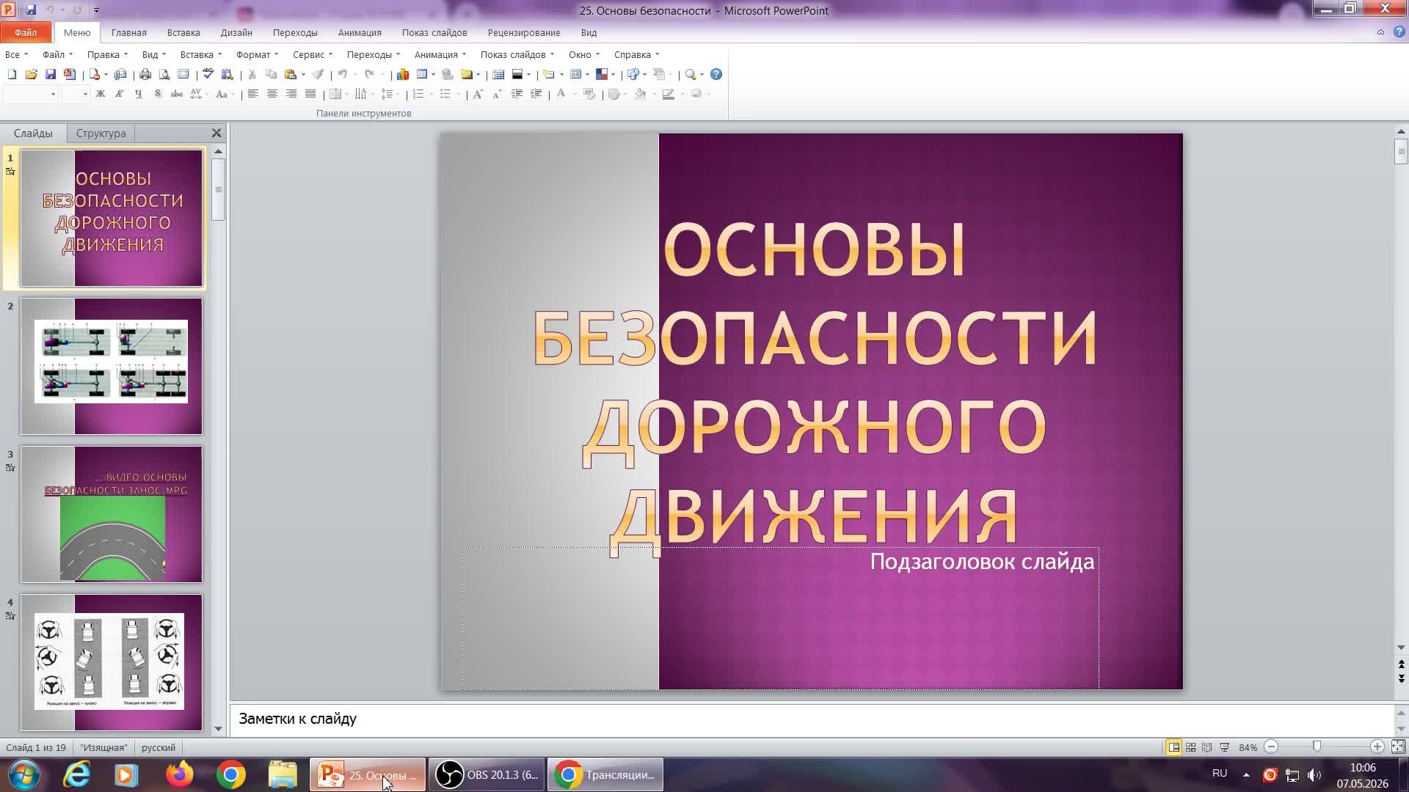Click the Open folder icon in toolbar
Image resolution: width=1409 pixels, height=792 pixels.
click(x=31, y=74)
